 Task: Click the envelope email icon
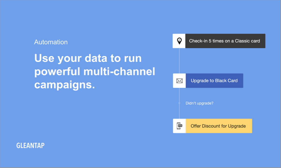[179, 81]
